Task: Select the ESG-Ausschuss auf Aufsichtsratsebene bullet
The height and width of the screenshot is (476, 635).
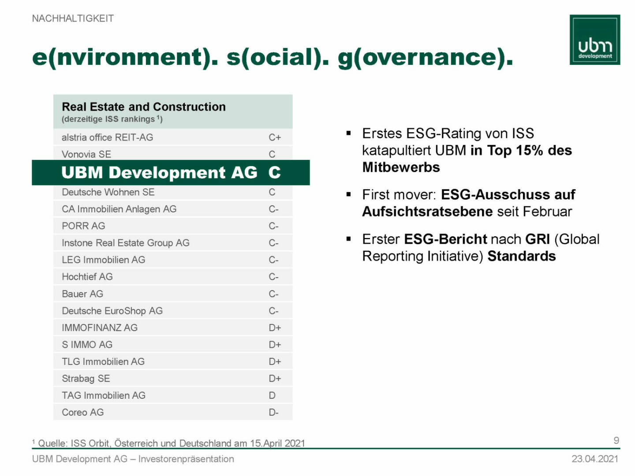Action: click(x=468, y=203)
